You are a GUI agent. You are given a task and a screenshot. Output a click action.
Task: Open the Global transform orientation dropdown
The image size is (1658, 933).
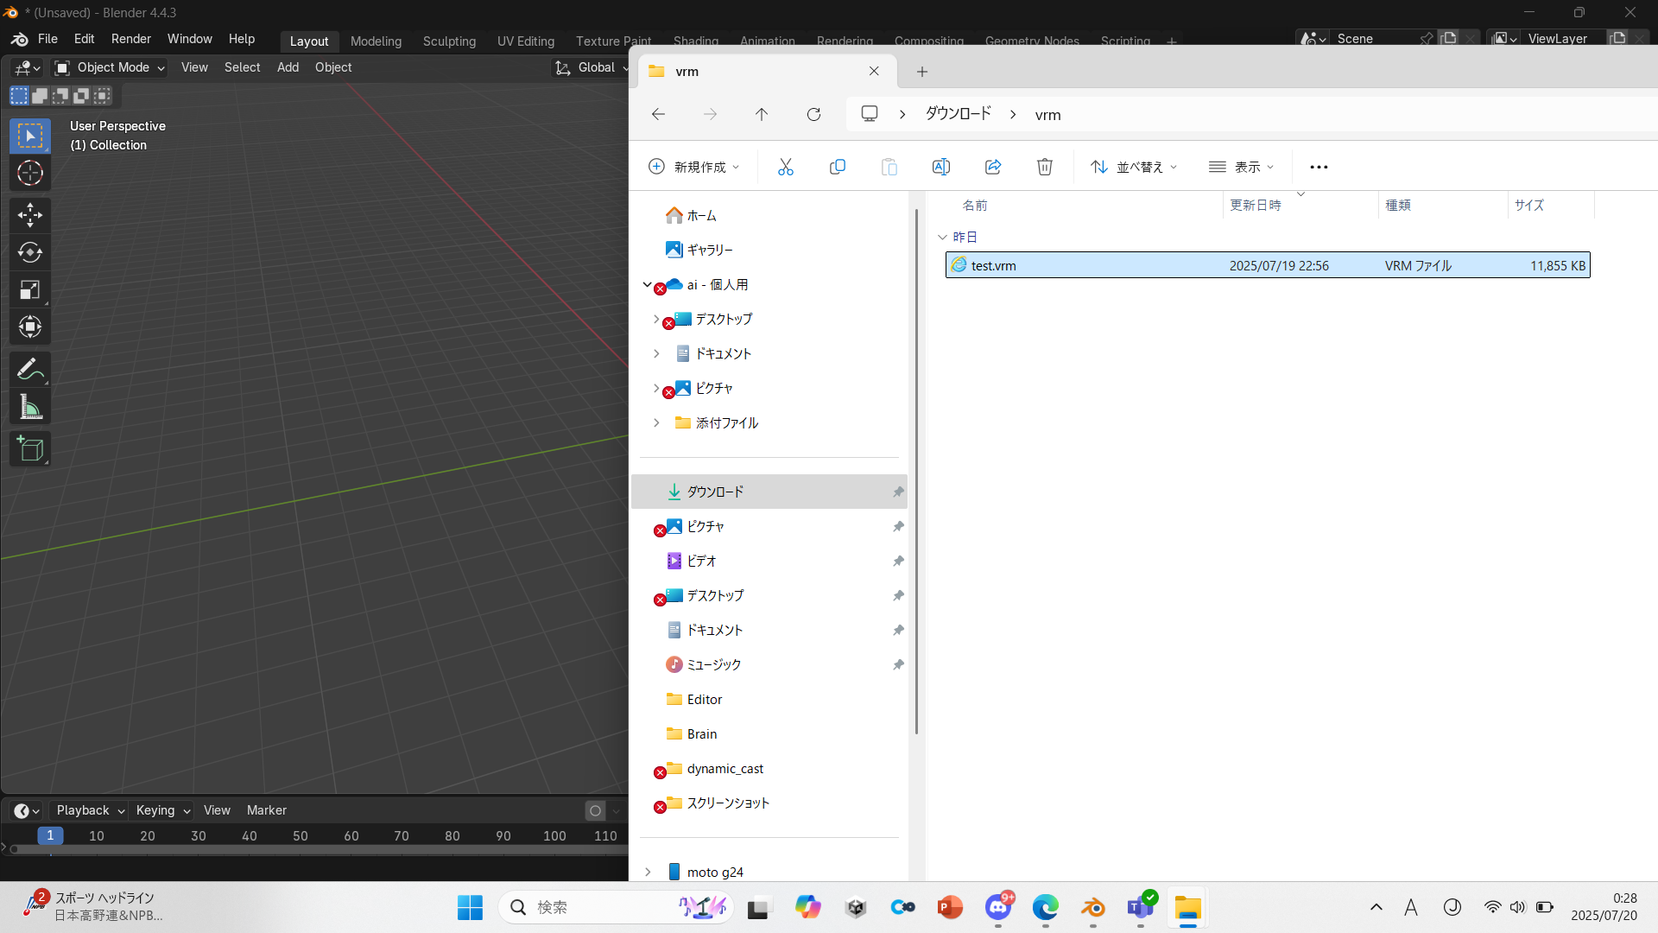pyautogui.click(x=591, y=67)
